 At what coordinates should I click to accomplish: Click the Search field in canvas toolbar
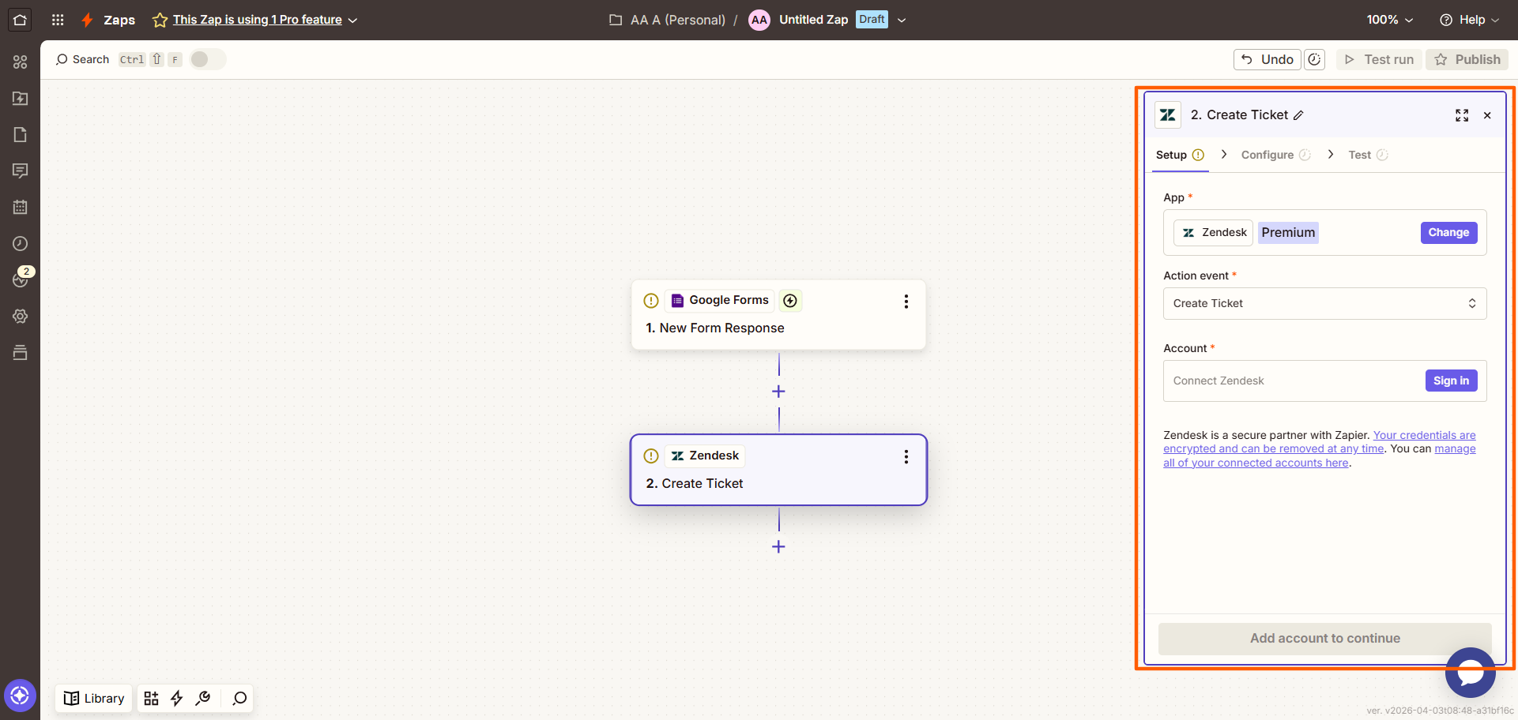tap(83, 59)
